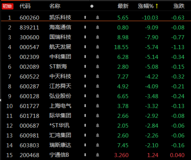The height and width of the screenshot is (160, 191).
Task: Click the alert bell for 江苏舜天
Action: (97, 86)
